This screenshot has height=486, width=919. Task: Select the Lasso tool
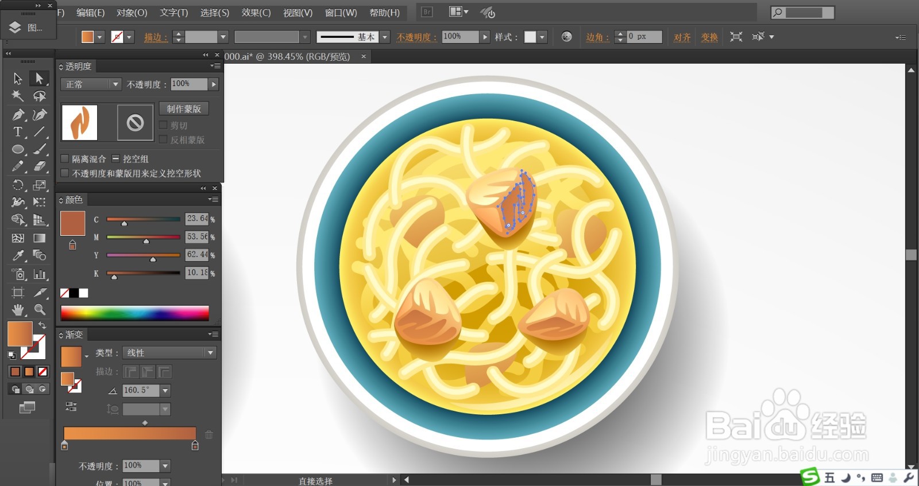[39, 96]
